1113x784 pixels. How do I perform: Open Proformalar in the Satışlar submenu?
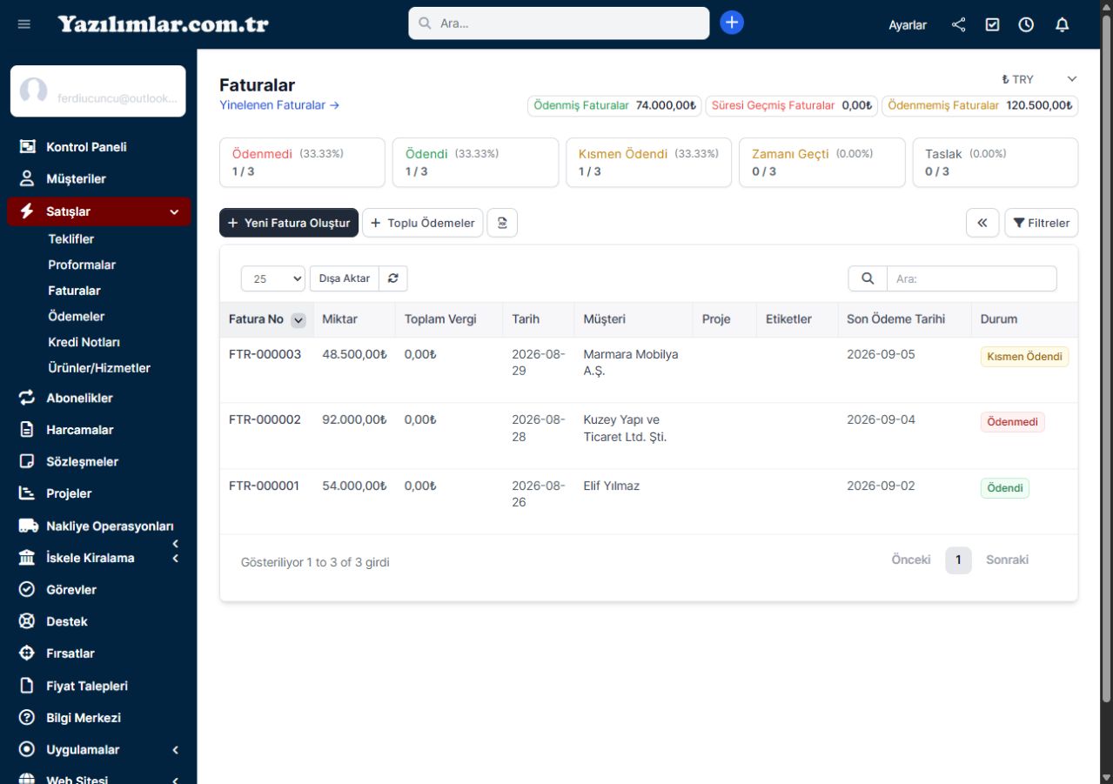click(x=82, y=265)
